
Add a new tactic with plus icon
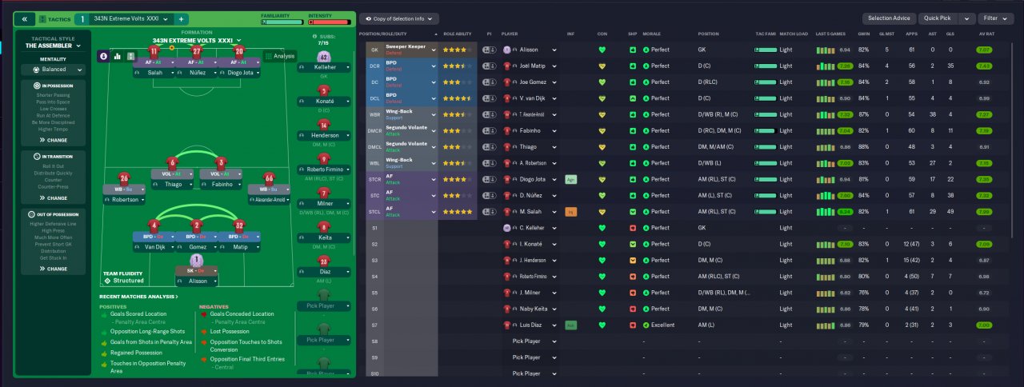click(181, 18)
